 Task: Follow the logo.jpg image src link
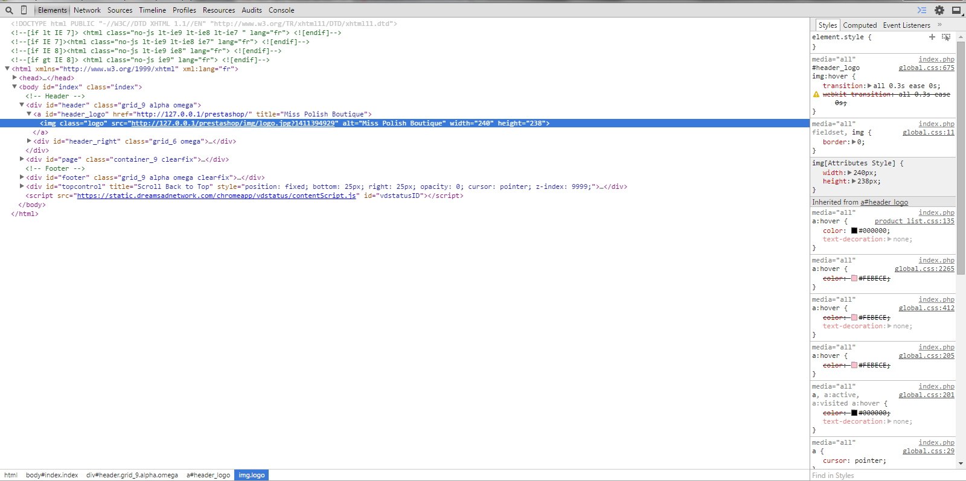(x=233, y=123)
